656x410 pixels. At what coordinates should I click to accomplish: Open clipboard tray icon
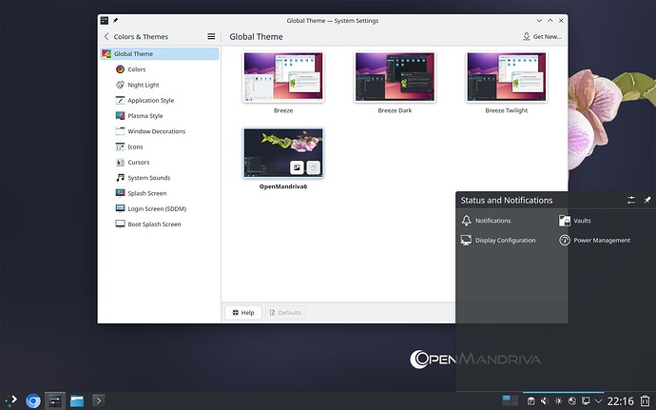tap(531, 401)
